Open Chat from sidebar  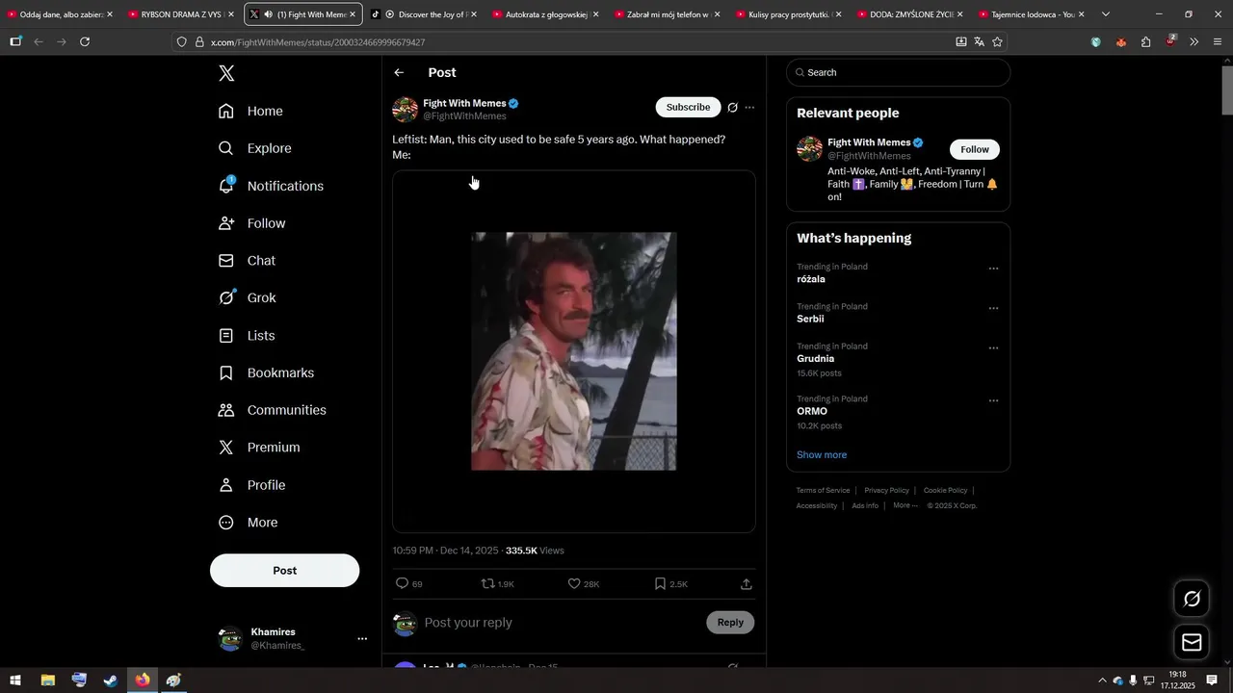(247, 261)
